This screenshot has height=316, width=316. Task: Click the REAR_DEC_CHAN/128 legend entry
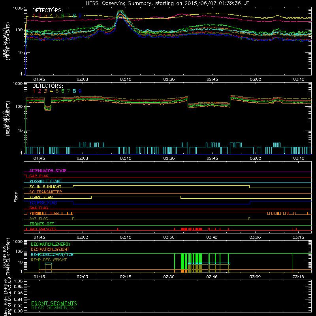click(x=52, y=255)
